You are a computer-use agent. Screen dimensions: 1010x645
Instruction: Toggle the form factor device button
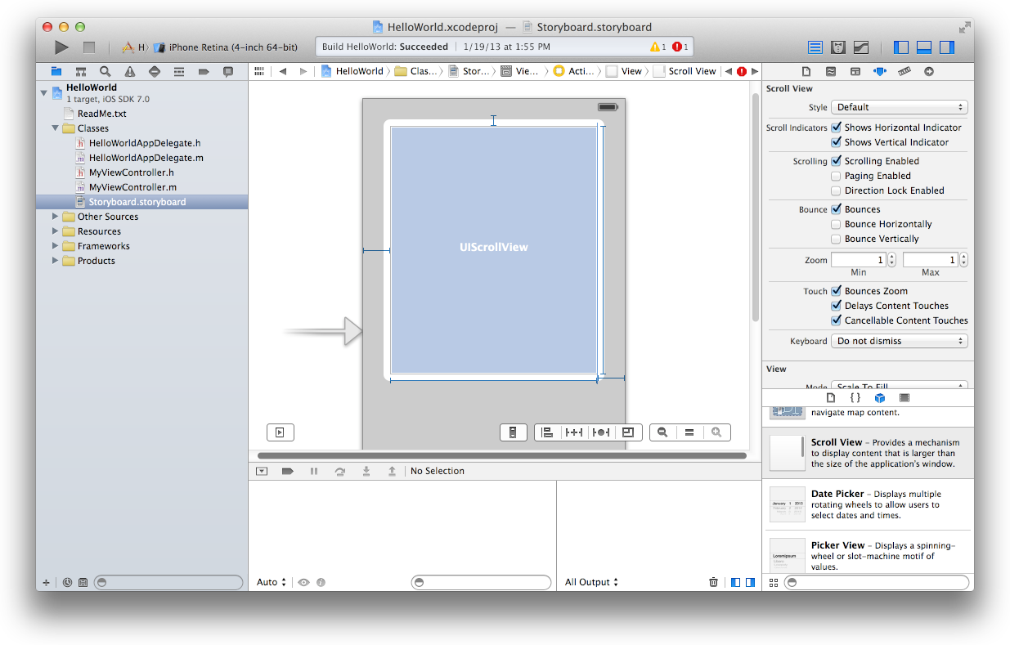click(513, 432)
